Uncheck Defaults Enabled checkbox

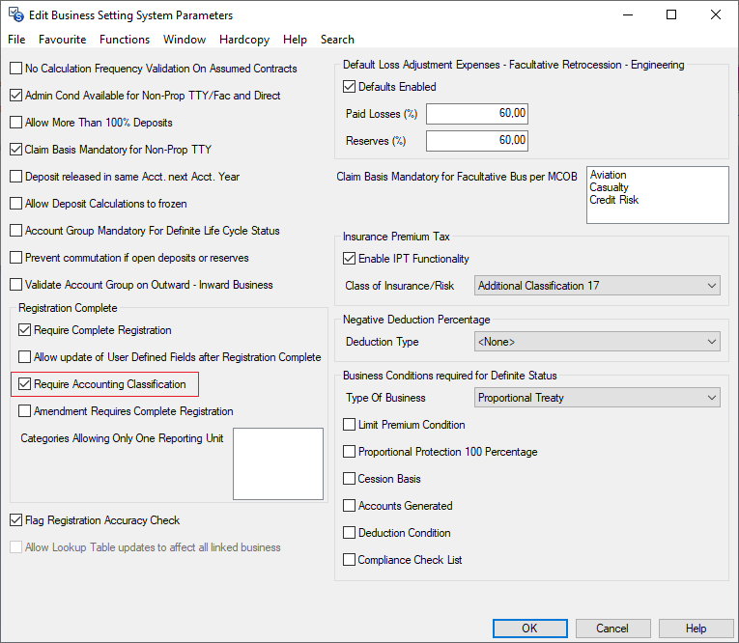coord(350,87)
